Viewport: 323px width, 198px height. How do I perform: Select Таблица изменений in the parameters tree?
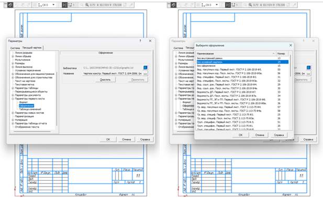pos(30,109)
